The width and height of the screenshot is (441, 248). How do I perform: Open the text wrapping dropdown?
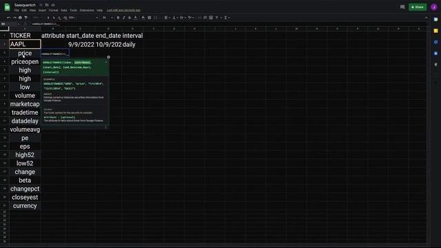coord(182,17)
